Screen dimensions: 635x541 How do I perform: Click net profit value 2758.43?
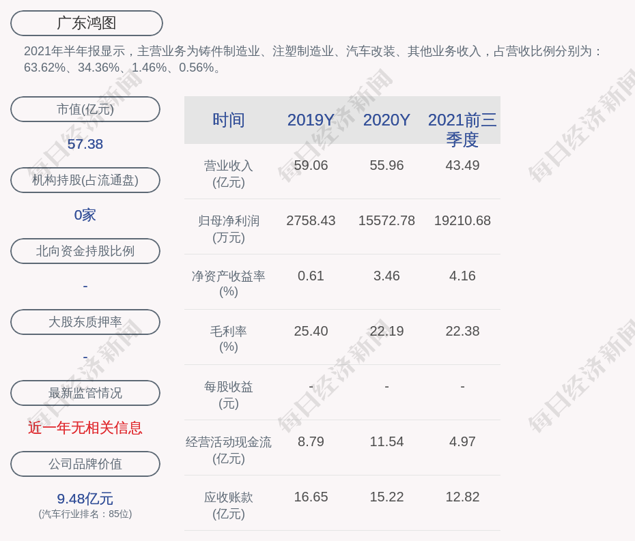click(x=311, y=220)
